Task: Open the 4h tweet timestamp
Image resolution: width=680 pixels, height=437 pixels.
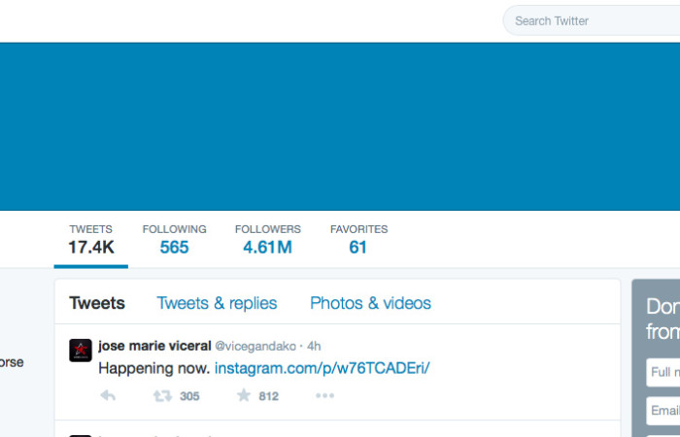Action: pos(314,347)
